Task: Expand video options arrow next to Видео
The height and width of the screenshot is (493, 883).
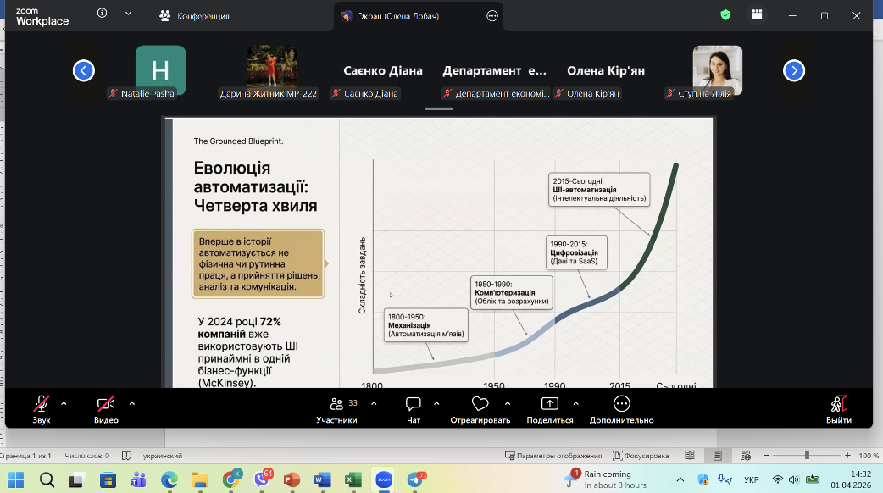Action: click(131, 403)
